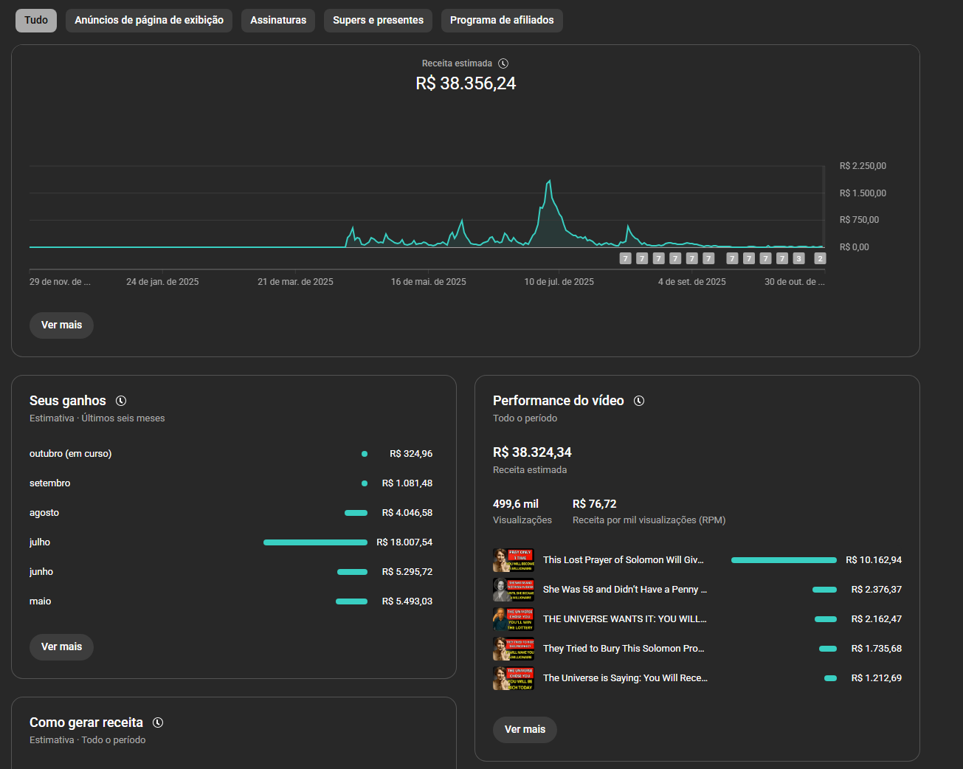Click the clock icon beside Receita estimada
The width and height of the screenshot is (963, 769).
(503, 63)
